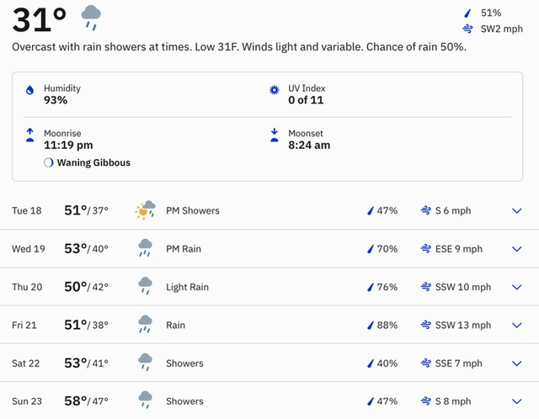
Task: Expand the Tue 18 forecast details
Action: tap(517, 210)
